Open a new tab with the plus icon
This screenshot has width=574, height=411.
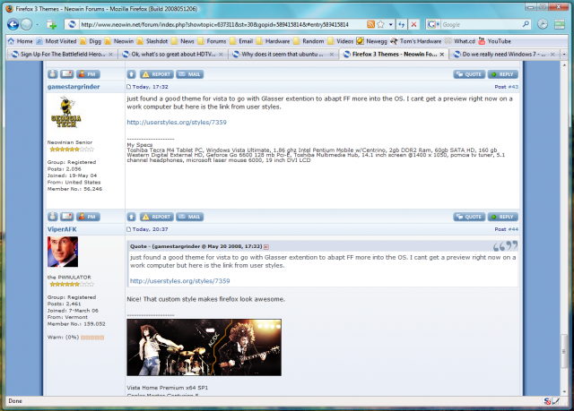[52, 24]
